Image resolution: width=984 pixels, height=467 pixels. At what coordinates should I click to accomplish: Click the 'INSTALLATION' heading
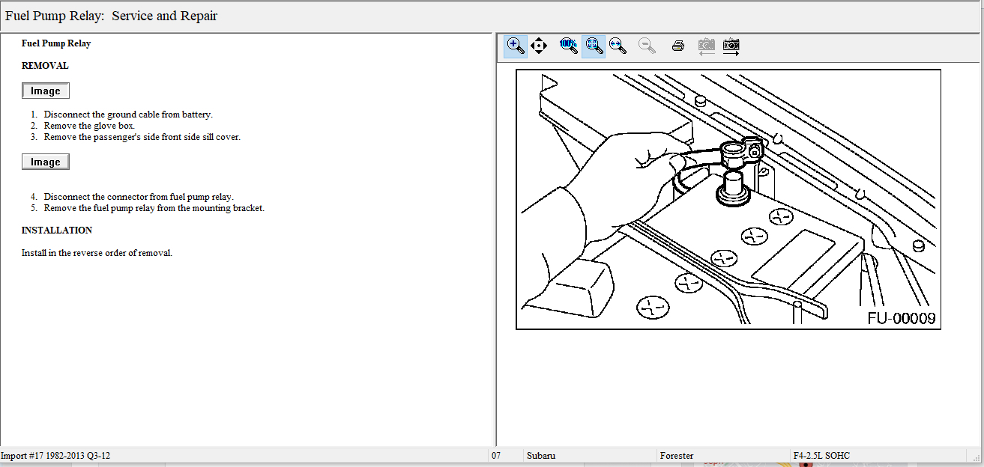(57, 231)
